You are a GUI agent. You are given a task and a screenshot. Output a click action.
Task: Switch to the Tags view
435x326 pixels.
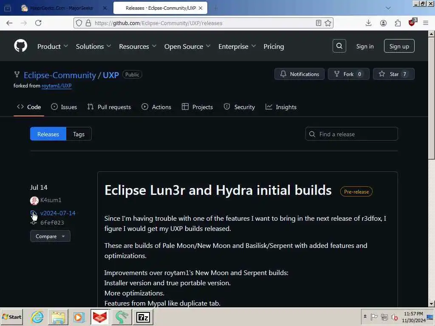[x=79, y=134]
